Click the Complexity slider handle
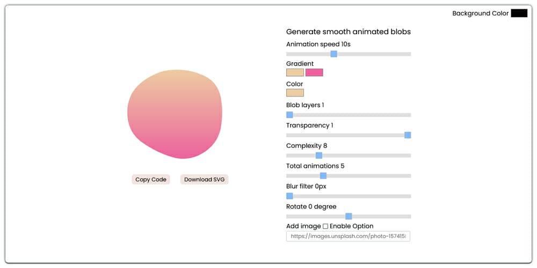The height and width of the screenshot is (268, 537). point(318,155)
